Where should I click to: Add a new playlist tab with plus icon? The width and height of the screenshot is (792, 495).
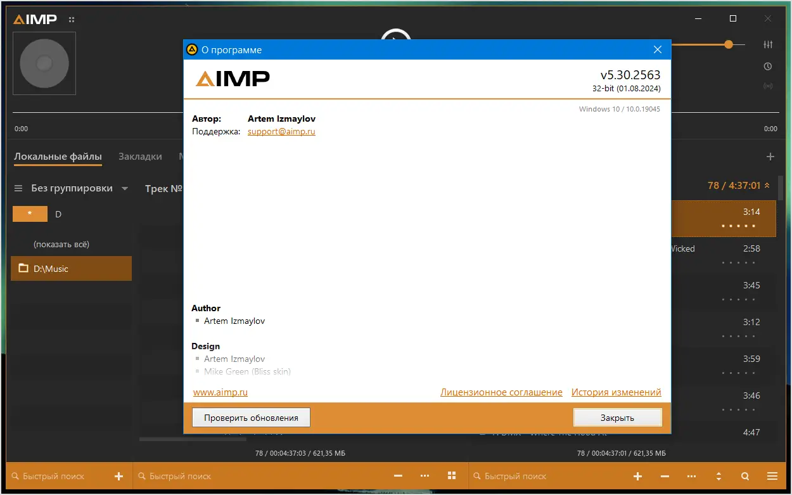770,157
